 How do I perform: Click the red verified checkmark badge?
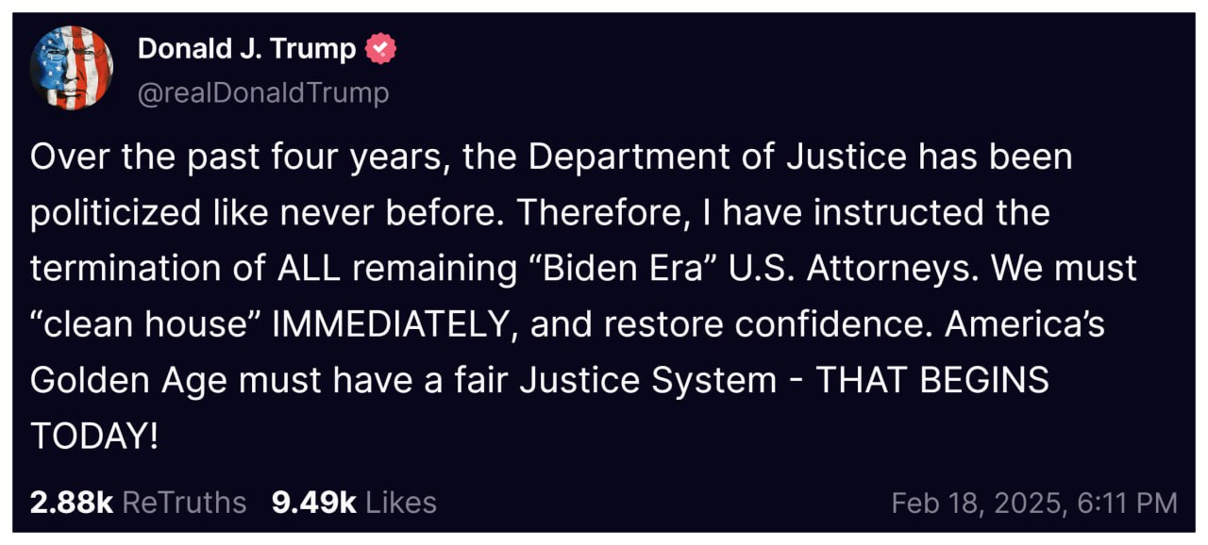pyautogui.click(x=381, y=48)
